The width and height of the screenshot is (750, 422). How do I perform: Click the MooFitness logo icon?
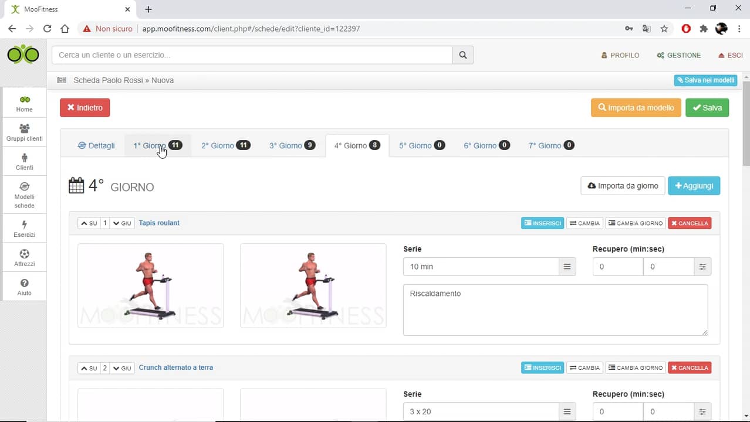(23, 55)
